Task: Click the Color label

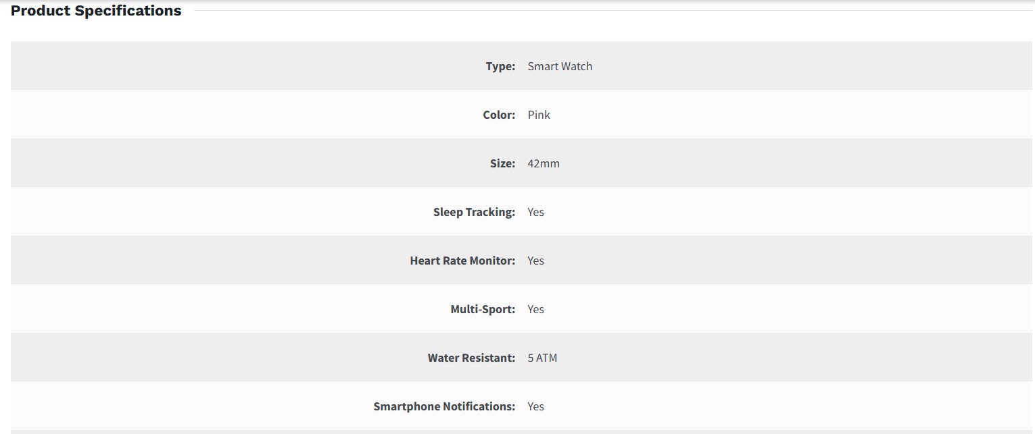Action: [x=499, y=115]
